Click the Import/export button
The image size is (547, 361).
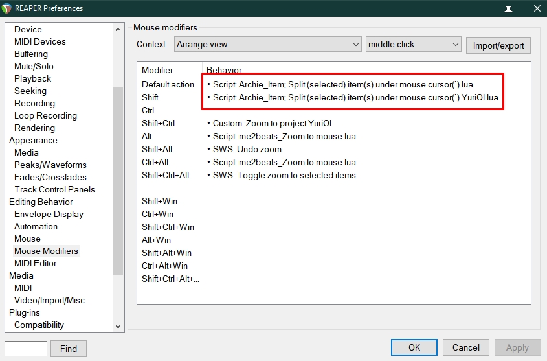pyautogui.click(x=498, y=45)
